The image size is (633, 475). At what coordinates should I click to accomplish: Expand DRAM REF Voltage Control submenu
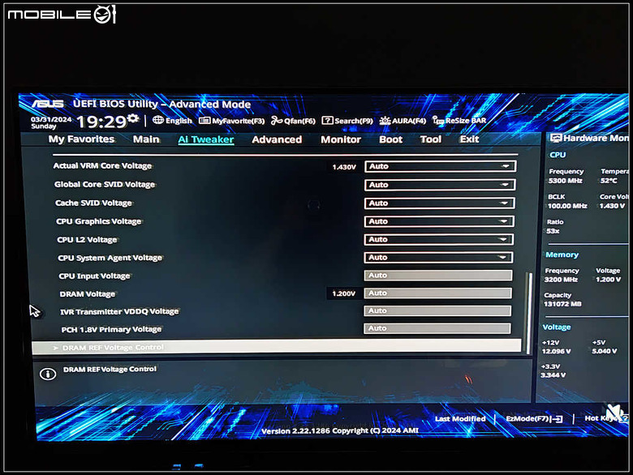coord(277,347)
